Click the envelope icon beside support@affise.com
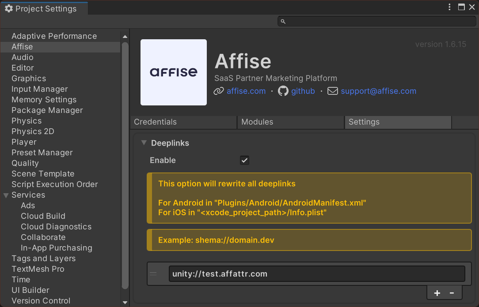 333,91
